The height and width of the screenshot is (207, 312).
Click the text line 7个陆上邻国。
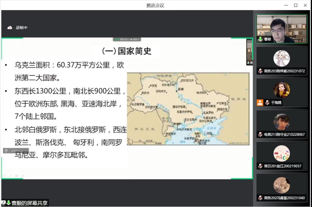36,116
